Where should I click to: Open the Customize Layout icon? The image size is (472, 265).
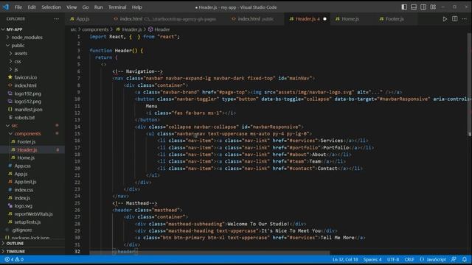pos(433,7)
